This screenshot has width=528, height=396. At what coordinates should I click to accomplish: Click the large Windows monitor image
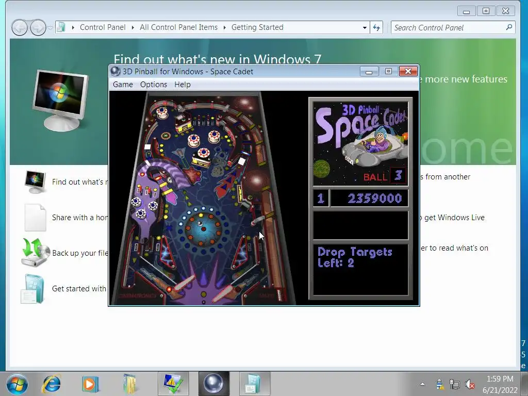tap(61, 100)
